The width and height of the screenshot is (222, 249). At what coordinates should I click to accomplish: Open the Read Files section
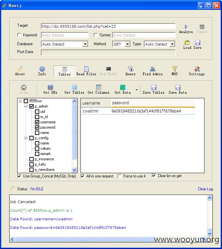pyautogui.click(x=86, y=71)
